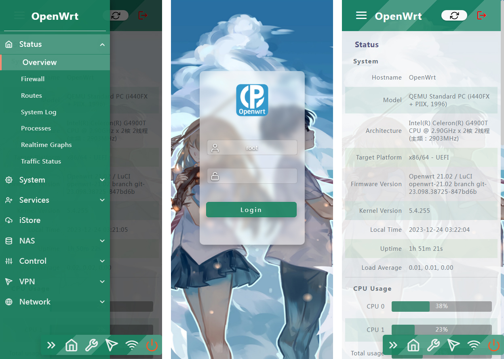Click CPU 0 usage bar showing 38%
Screen dimensions: 504x359
442,307
